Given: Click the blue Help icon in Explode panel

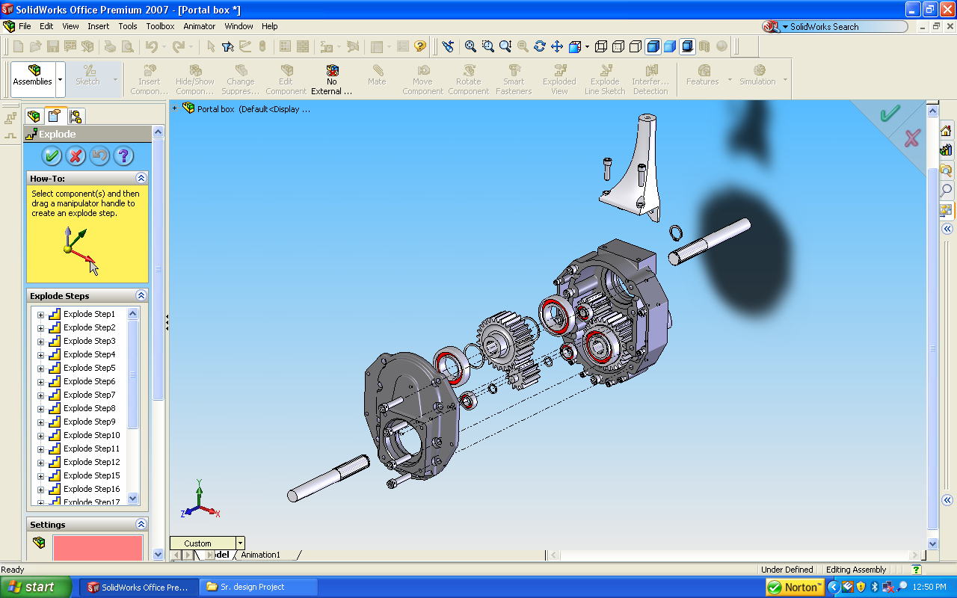Looking at the screenshot, I should tap(123, 155).
